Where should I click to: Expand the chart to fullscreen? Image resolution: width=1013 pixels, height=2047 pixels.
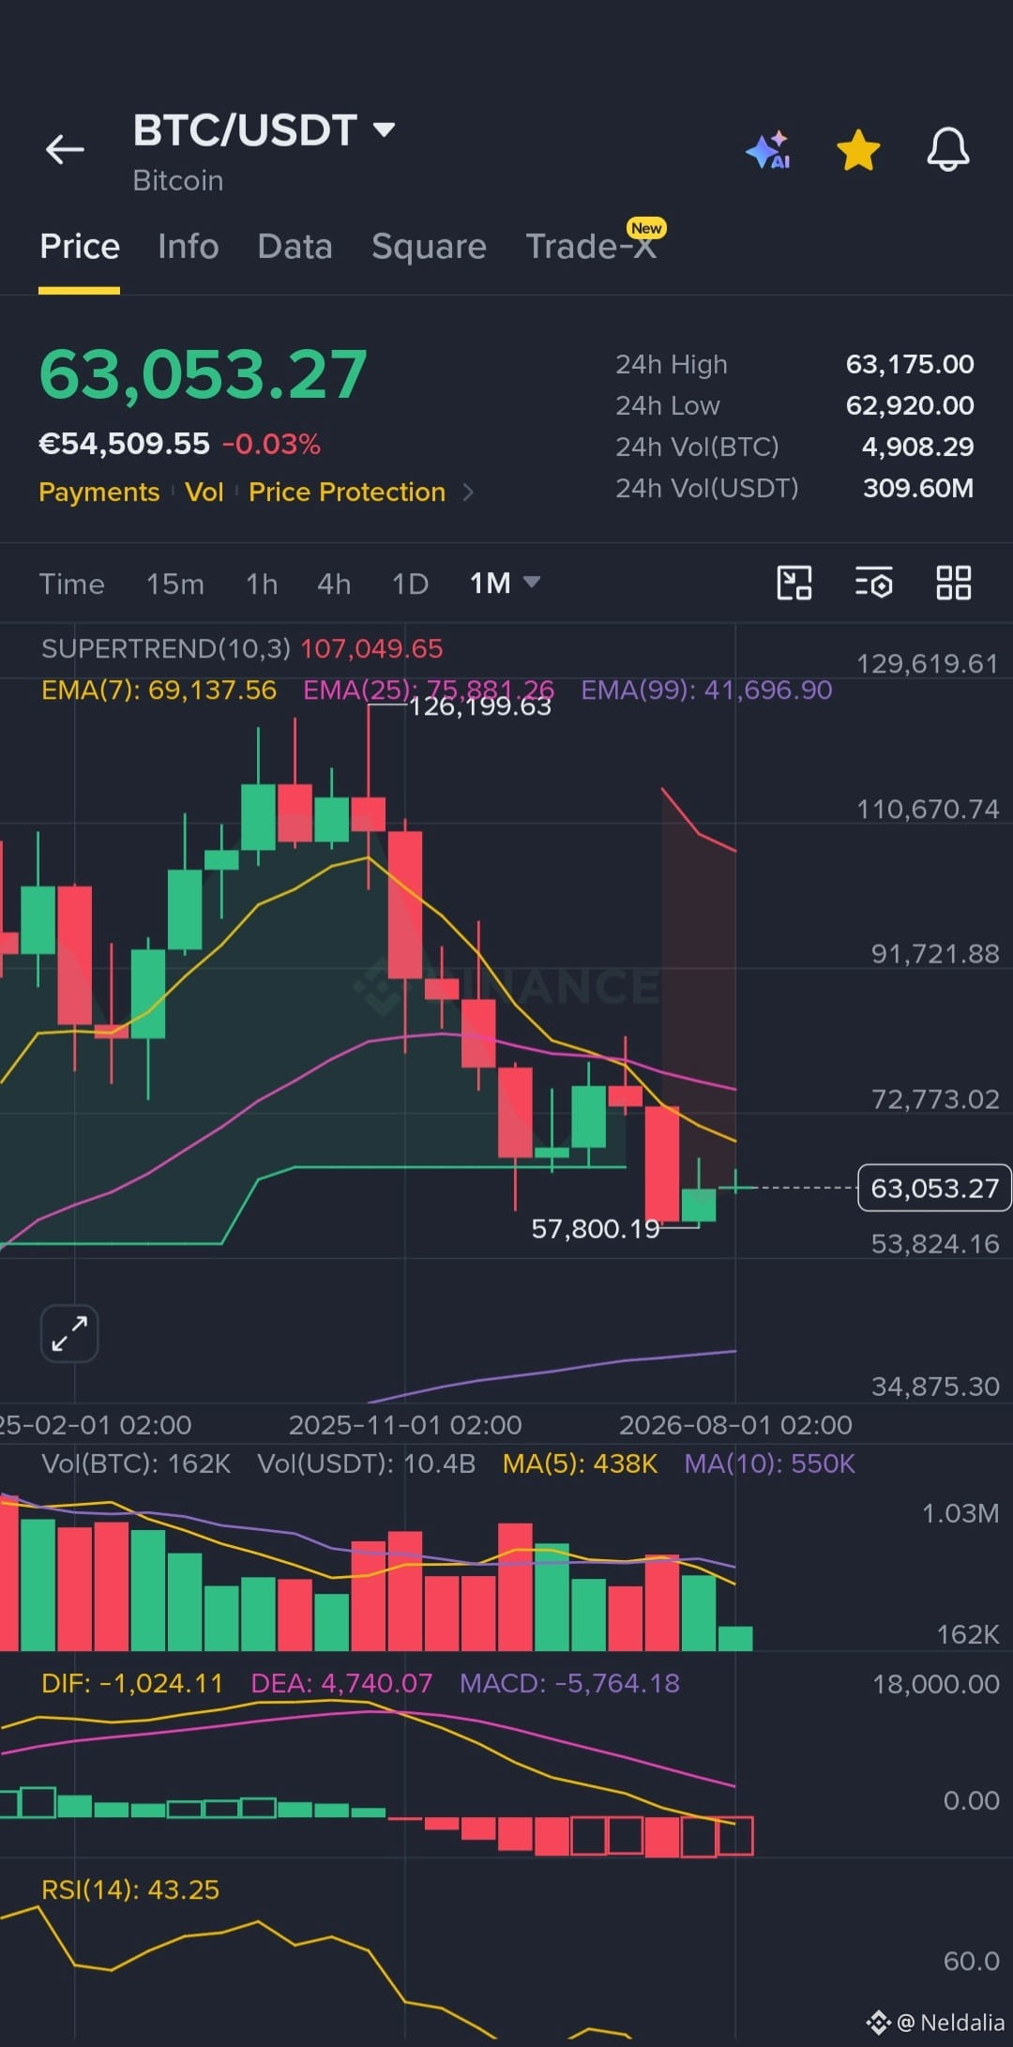pyautogui.click(x=69, y=1333)
